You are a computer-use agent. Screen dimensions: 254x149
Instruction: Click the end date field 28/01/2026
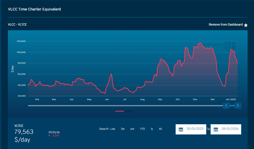[x=230, y=129]
